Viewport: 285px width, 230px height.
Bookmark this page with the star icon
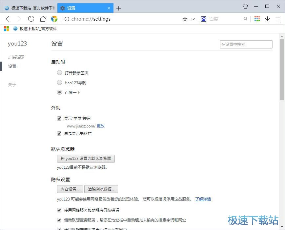point(185,19)
